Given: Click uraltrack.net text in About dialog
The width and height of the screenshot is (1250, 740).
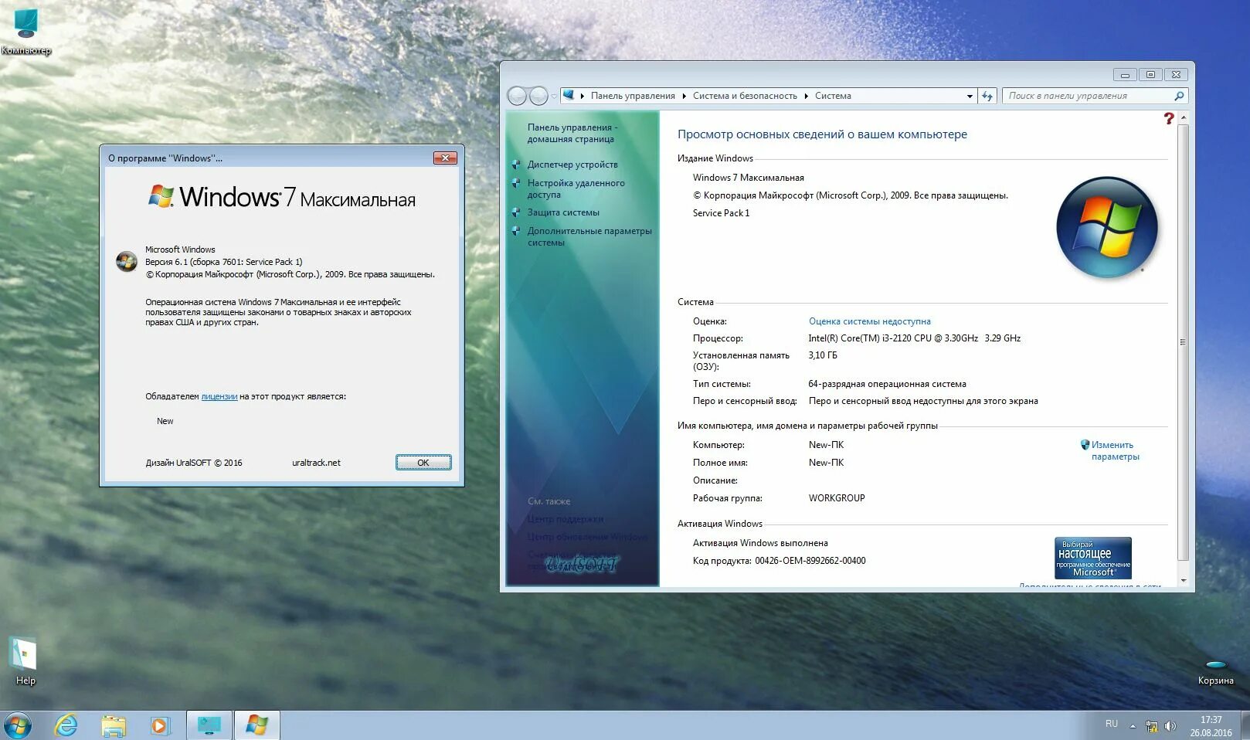Looking at the screenshot, I should point(316,463).
